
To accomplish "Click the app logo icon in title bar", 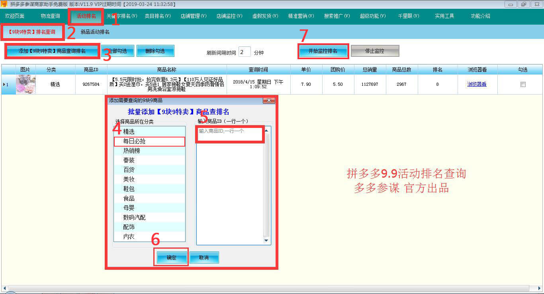I will pos(4,4).
